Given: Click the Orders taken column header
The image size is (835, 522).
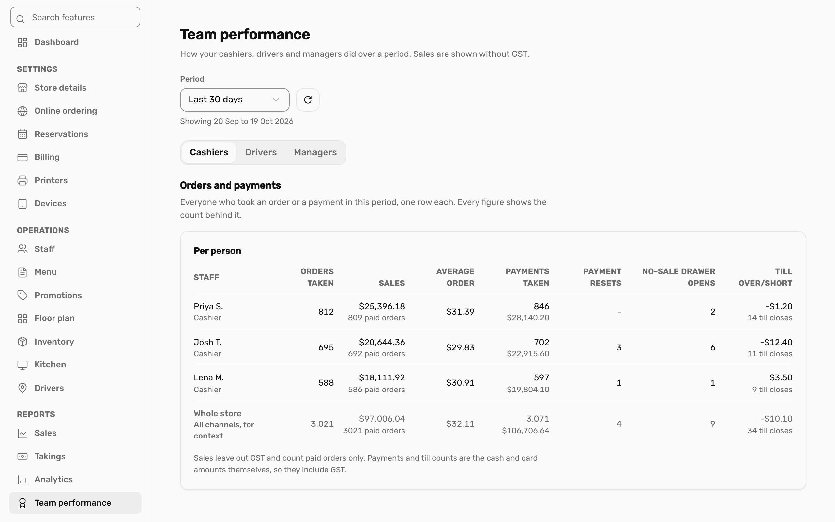Looking at the screenshot, I should pyautogui.click(x=317, y=277).
